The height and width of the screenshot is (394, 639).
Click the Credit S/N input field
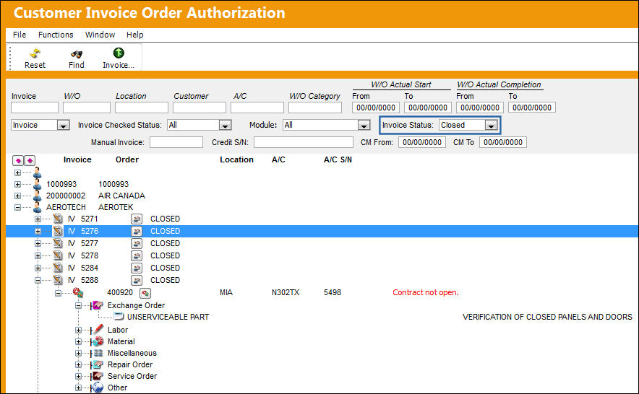coord(303,142)
